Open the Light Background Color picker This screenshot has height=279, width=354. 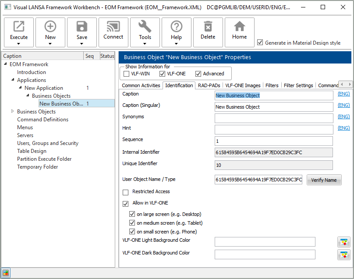pyautogui.click(x=344, y=242)
